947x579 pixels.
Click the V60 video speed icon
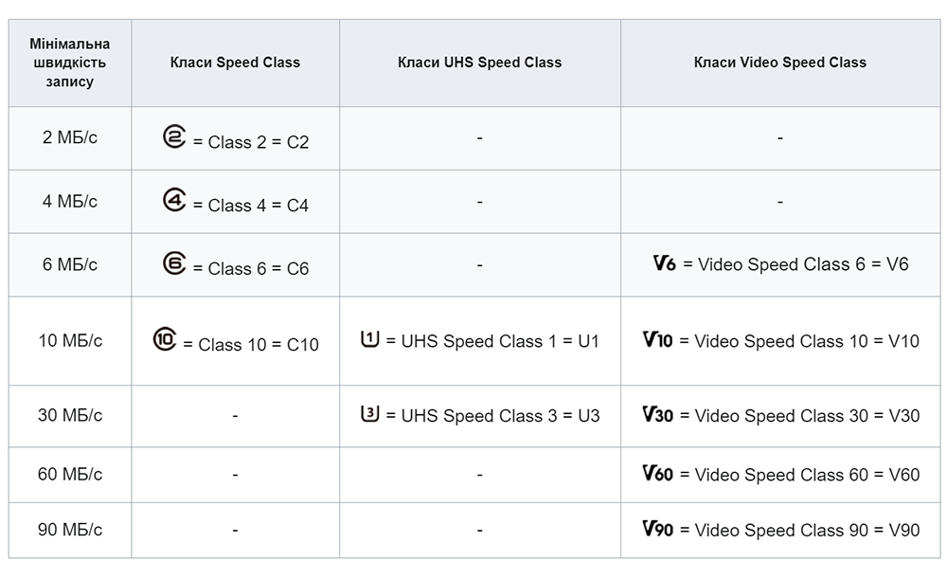coord(658,473)
